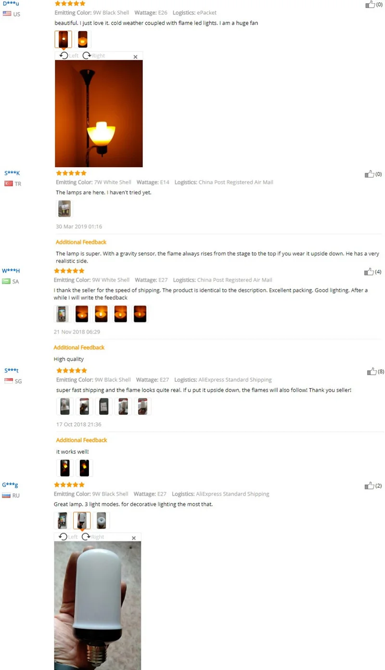Close the enlarged orange lamp photo
385x670 pixels.
pyautogui.click(x=135, y=57)
